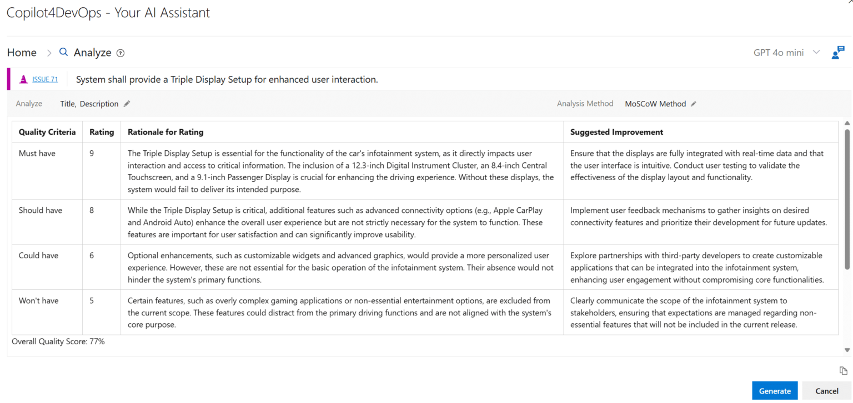
Task: Open the AI model selector labeled GPT 4o mini
Action: [x=778, y=52]
